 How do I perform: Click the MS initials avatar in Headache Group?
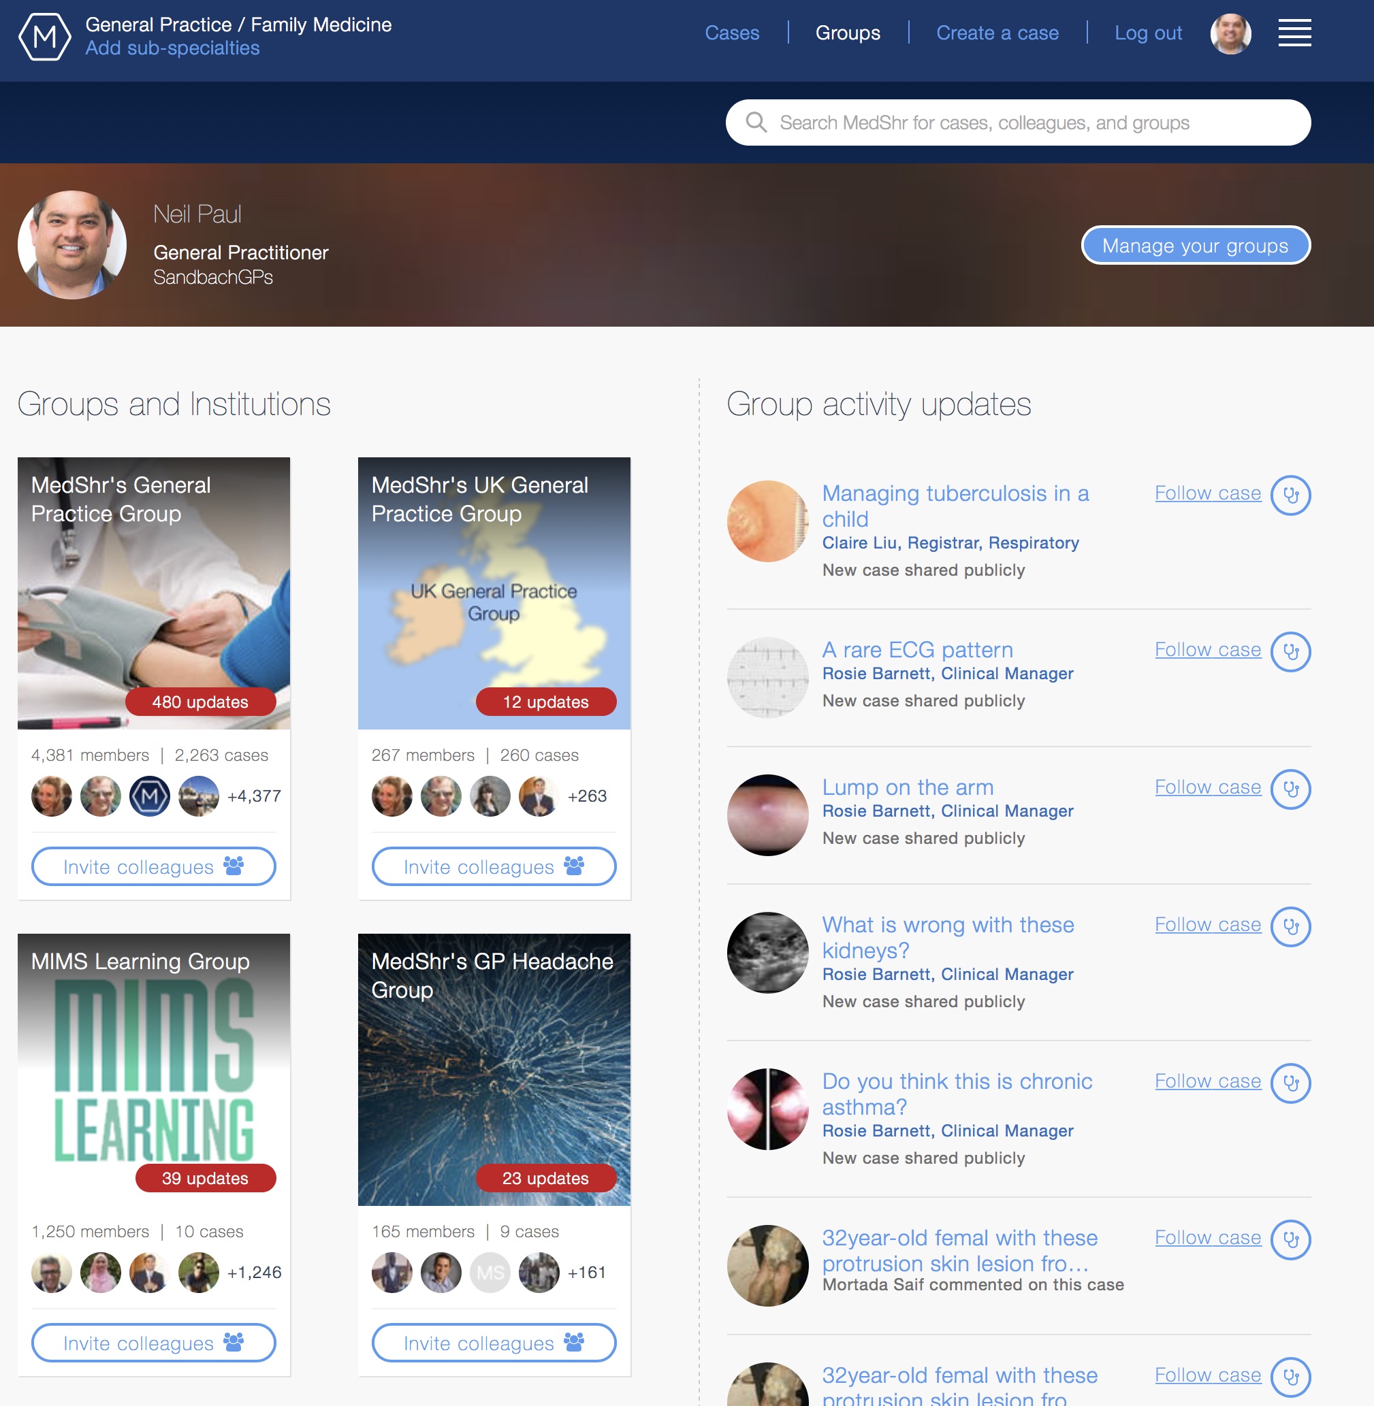tap(490, 1272)
